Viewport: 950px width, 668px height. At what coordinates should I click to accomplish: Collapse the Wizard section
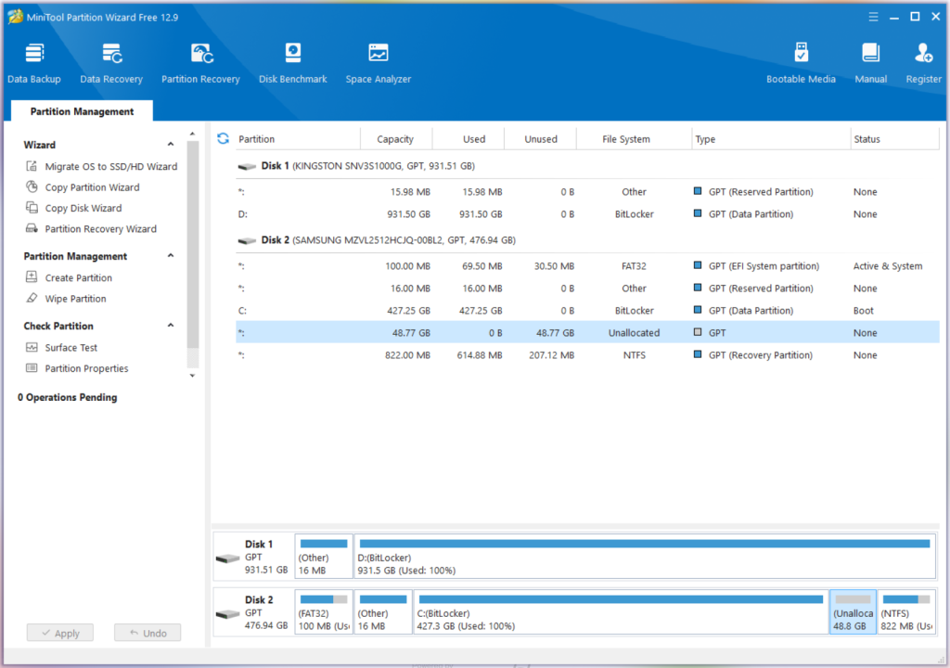pyautogui.click(x=171, y=144)
